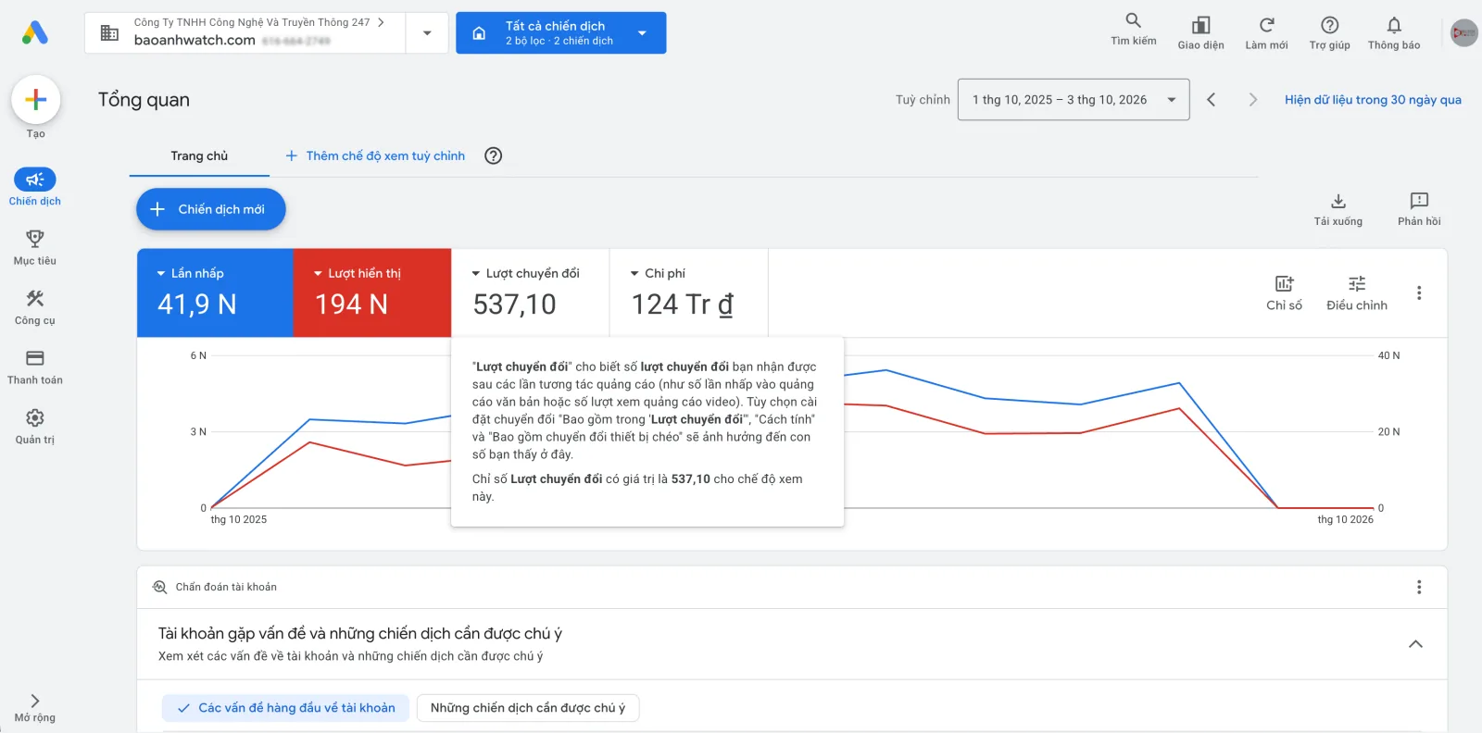
Task: Click Chẩn đoán tài khoản header
Action: (226, 587)
